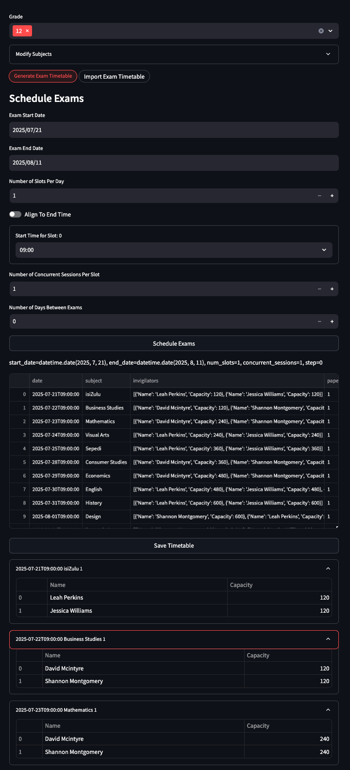Select the Mathematics subject cell in table

(x=106, y=421)
